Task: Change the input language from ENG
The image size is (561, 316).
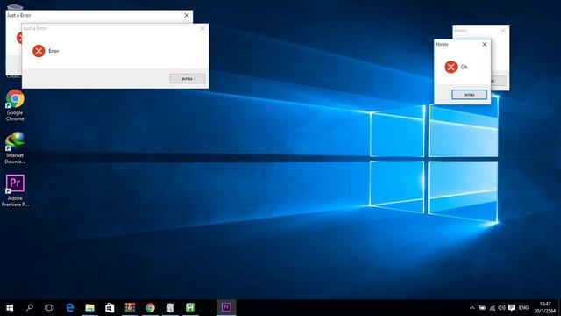Action: 524,308
